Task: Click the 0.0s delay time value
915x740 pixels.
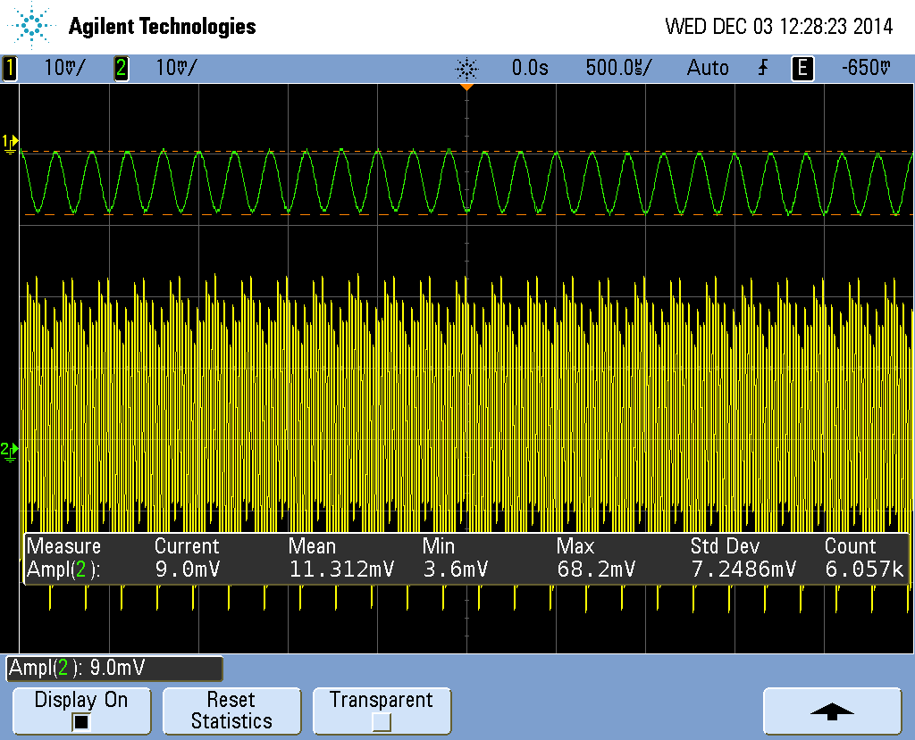Action: 530,68
